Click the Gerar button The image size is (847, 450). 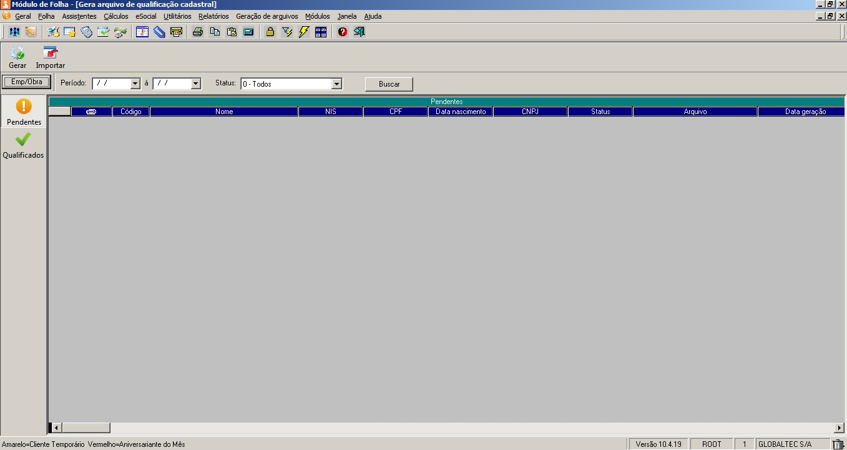[17, 57]
